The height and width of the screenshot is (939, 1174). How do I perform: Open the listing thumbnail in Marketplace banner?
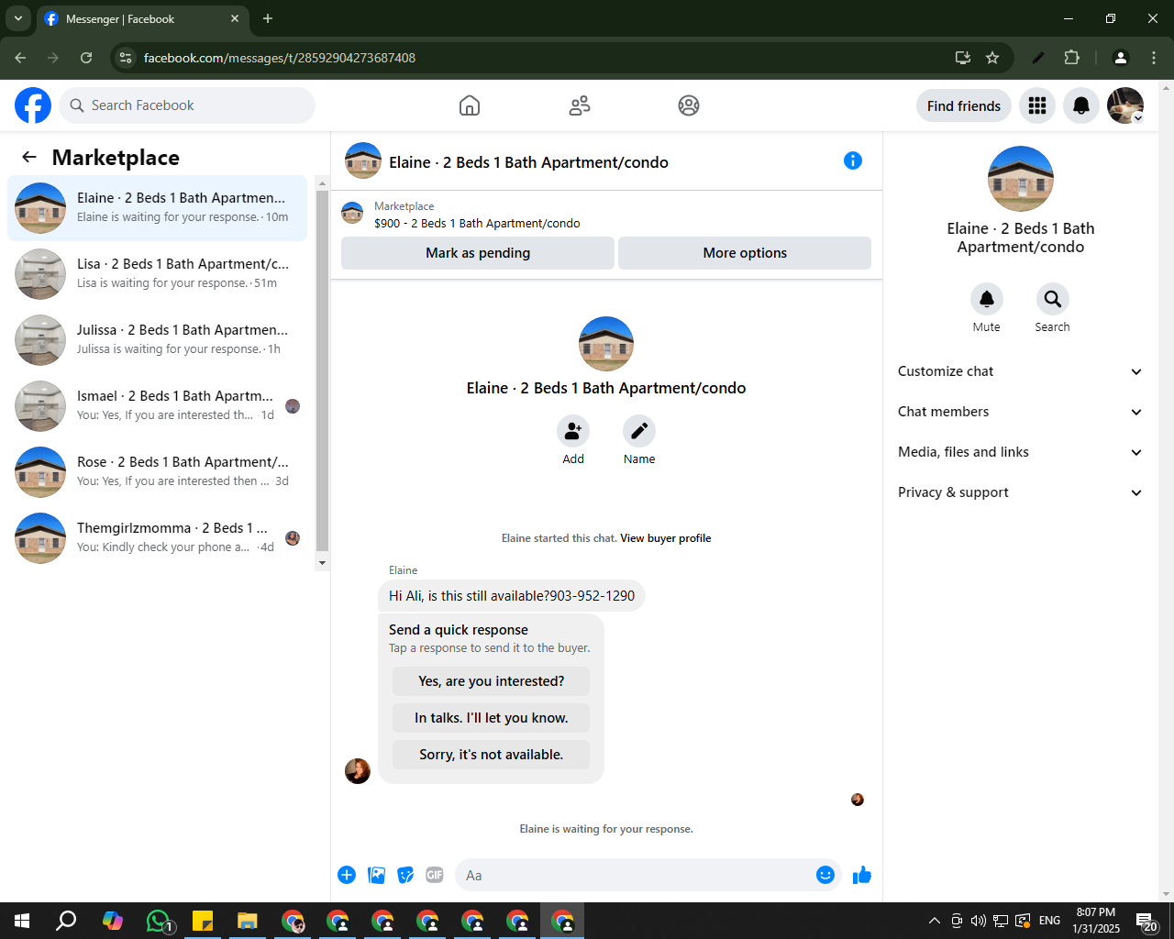(x=352, y=213)
